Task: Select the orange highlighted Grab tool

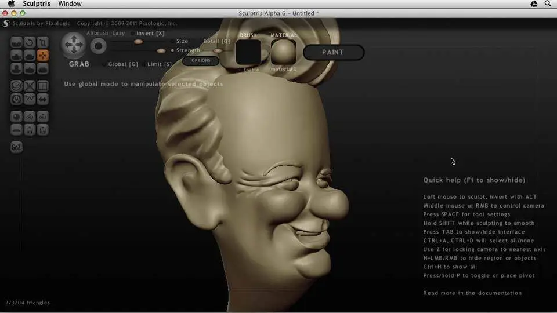Action: point(42,56)
